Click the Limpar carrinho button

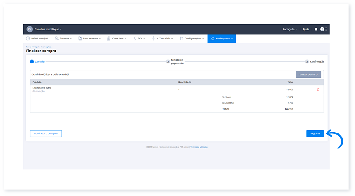click(x=308, y=74)
